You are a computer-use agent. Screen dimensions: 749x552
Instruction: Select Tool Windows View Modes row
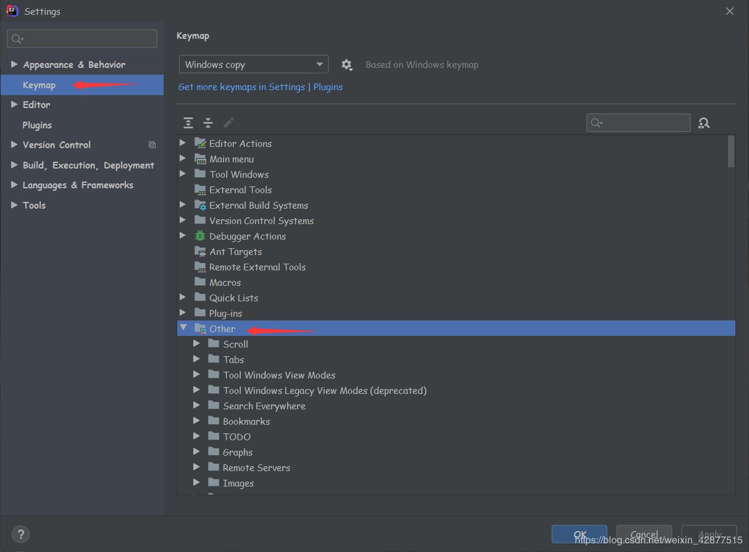click(456, 375)
